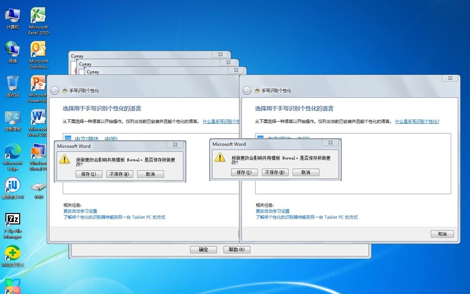Open 7-Zip File Manager shortcut
470x294 pixels.
[x=13, y=225]
